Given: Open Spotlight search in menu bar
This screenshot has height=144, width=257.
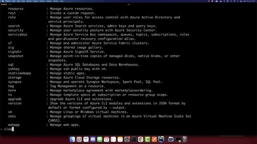Looking at the screenshot, I should [x=238, y=1].
